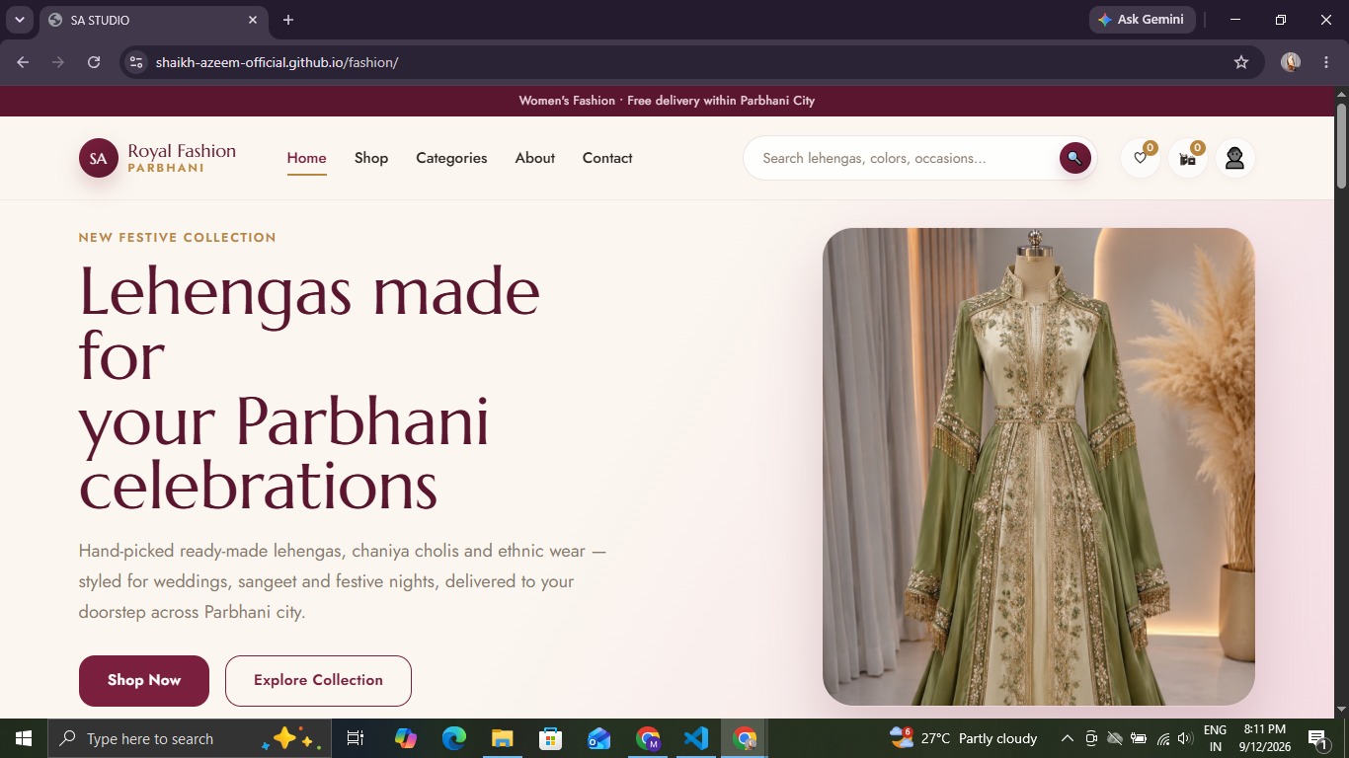
Task: Go to Home nav link
Action: coord(307,158)
